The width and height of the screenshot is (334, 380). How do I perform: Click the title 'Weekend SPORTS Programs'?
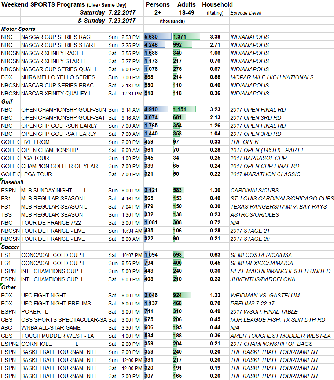point(43,5)
